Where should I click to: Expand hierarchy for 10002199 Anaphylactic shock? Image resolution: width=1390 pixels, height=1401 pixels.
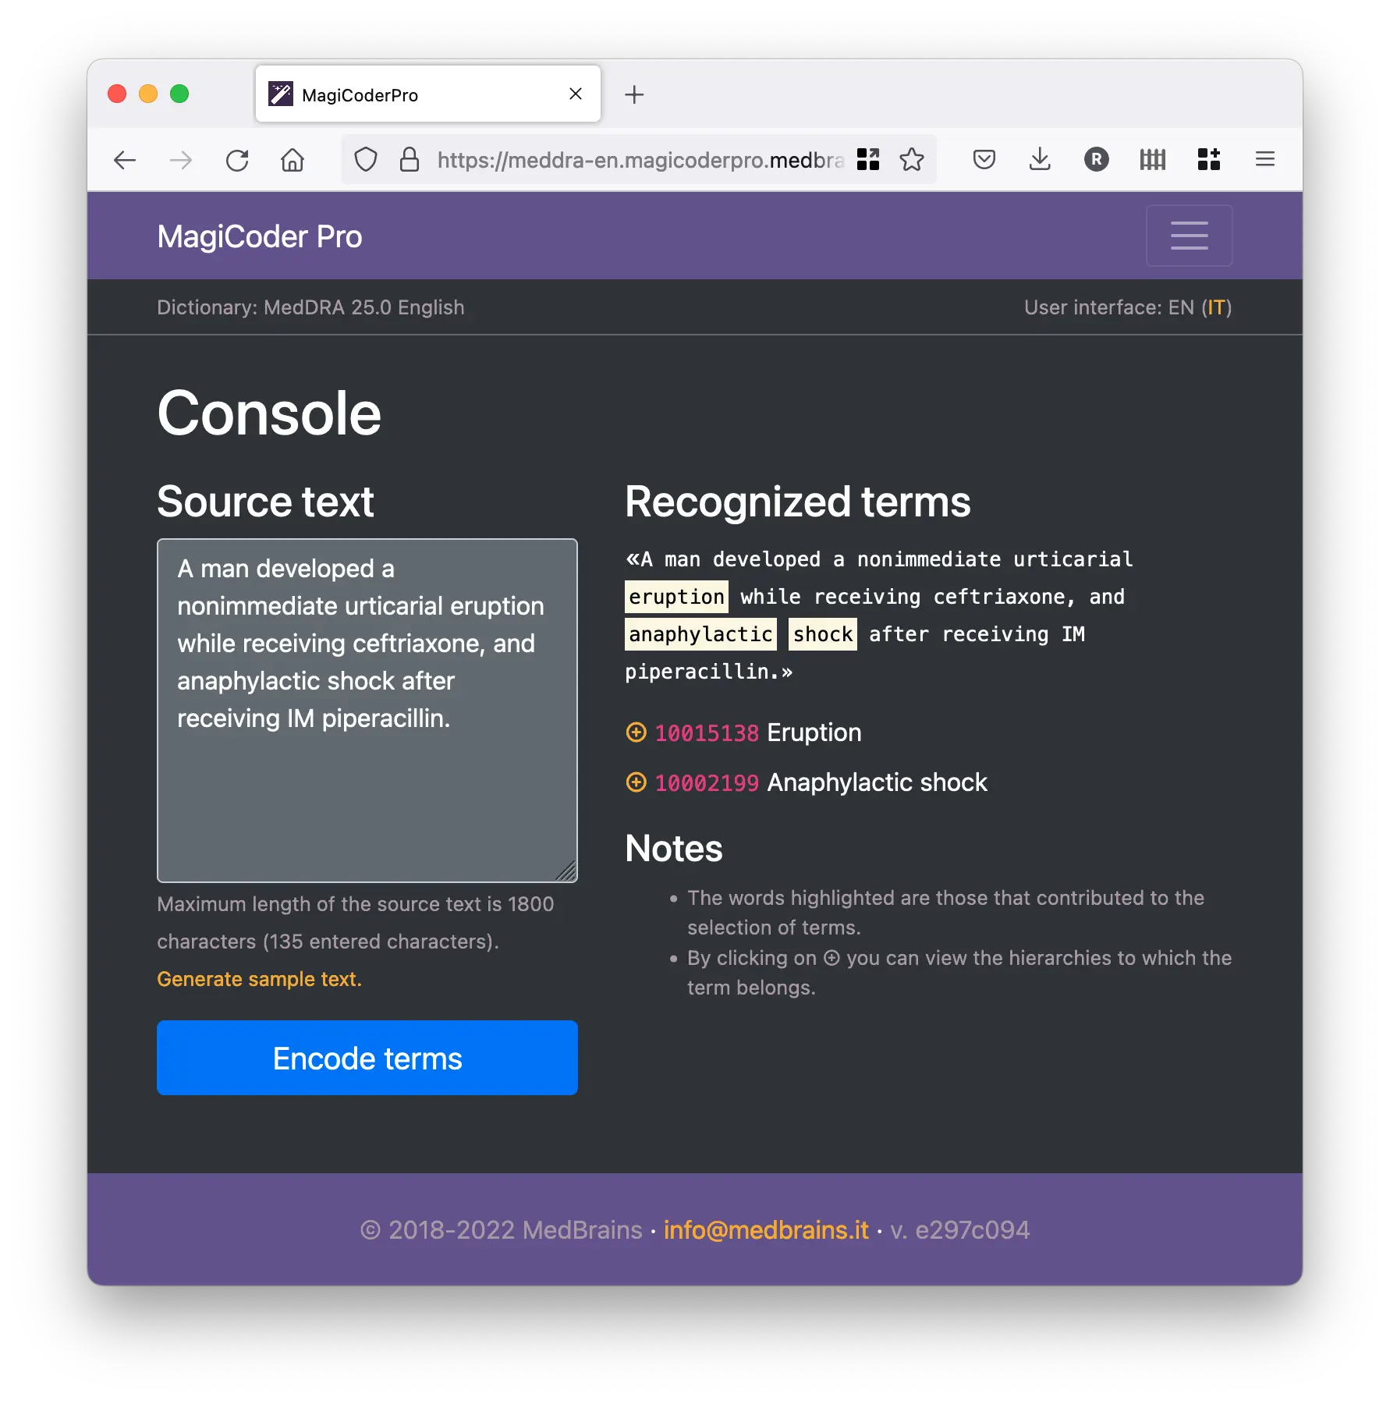[636, 782]
